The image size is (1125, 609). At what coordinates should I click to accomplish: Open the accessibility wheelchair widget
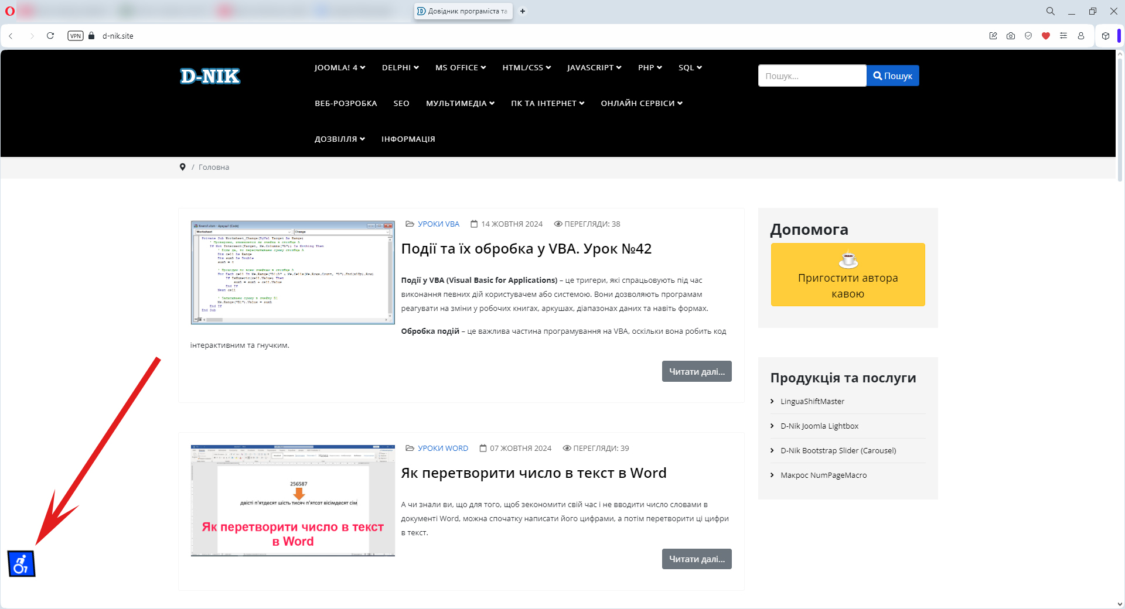(22, 563)
